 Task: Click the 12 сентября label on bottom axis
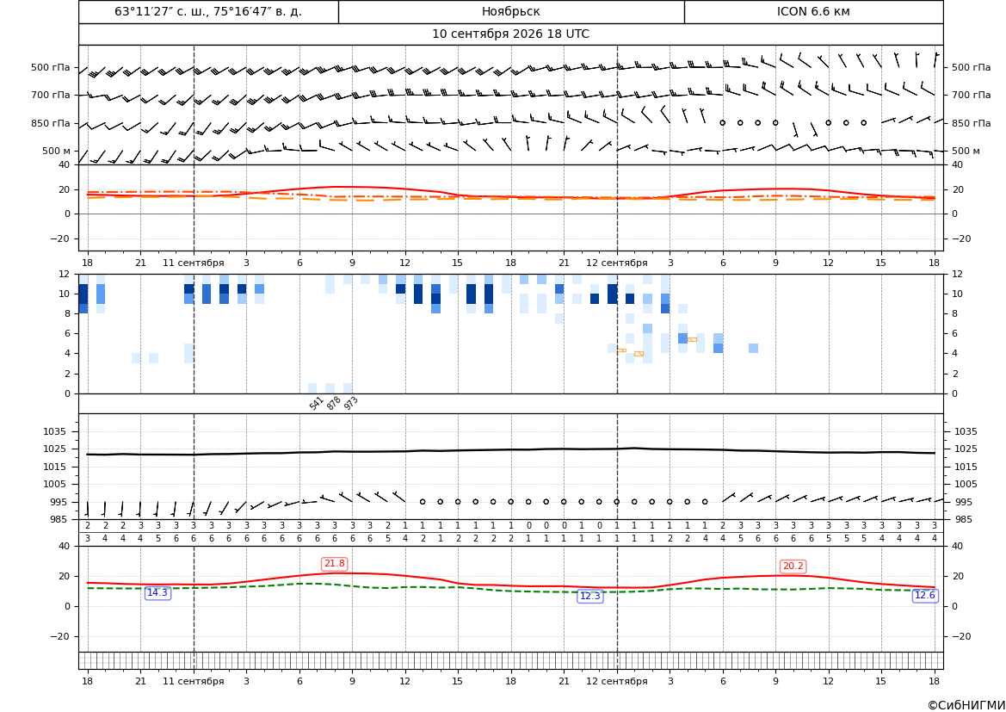[x=616, y=681]
